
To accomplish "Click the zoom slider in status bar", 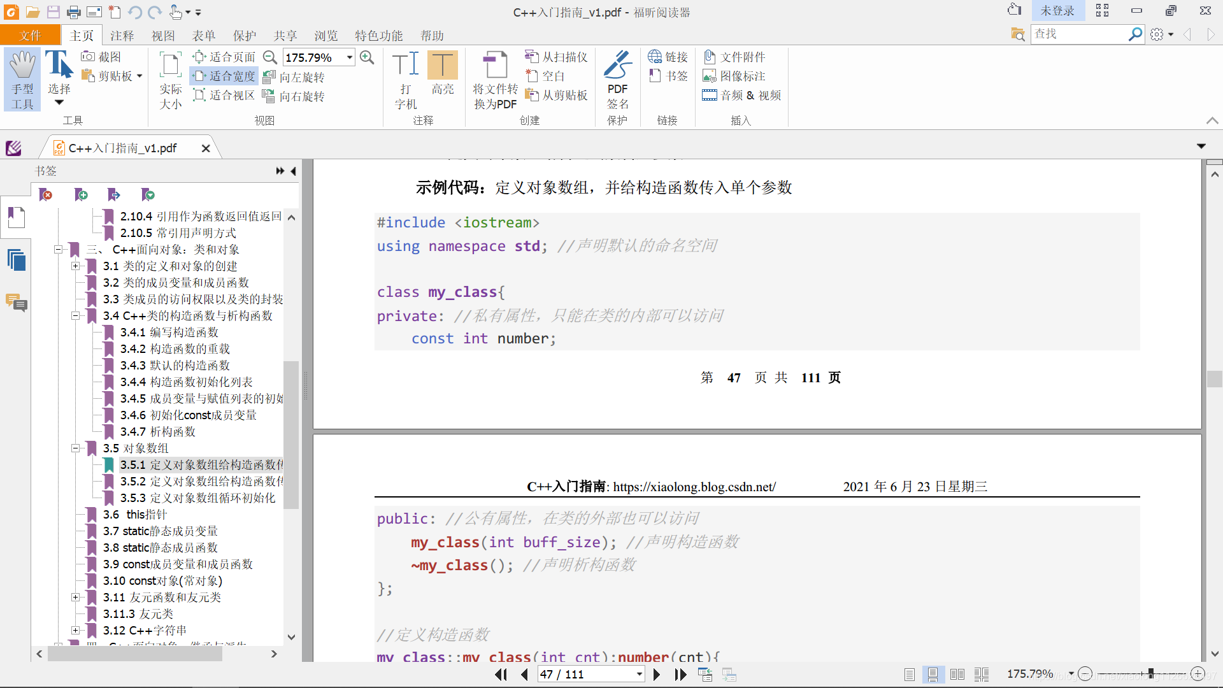I will point(1150,673).
